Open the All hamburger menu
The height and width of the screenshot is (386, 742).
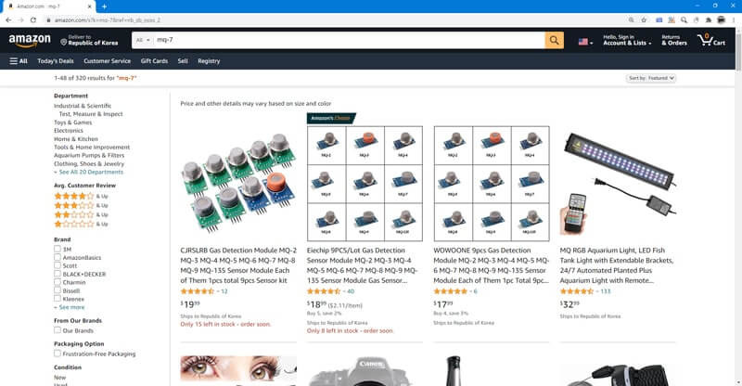[19, 61]
